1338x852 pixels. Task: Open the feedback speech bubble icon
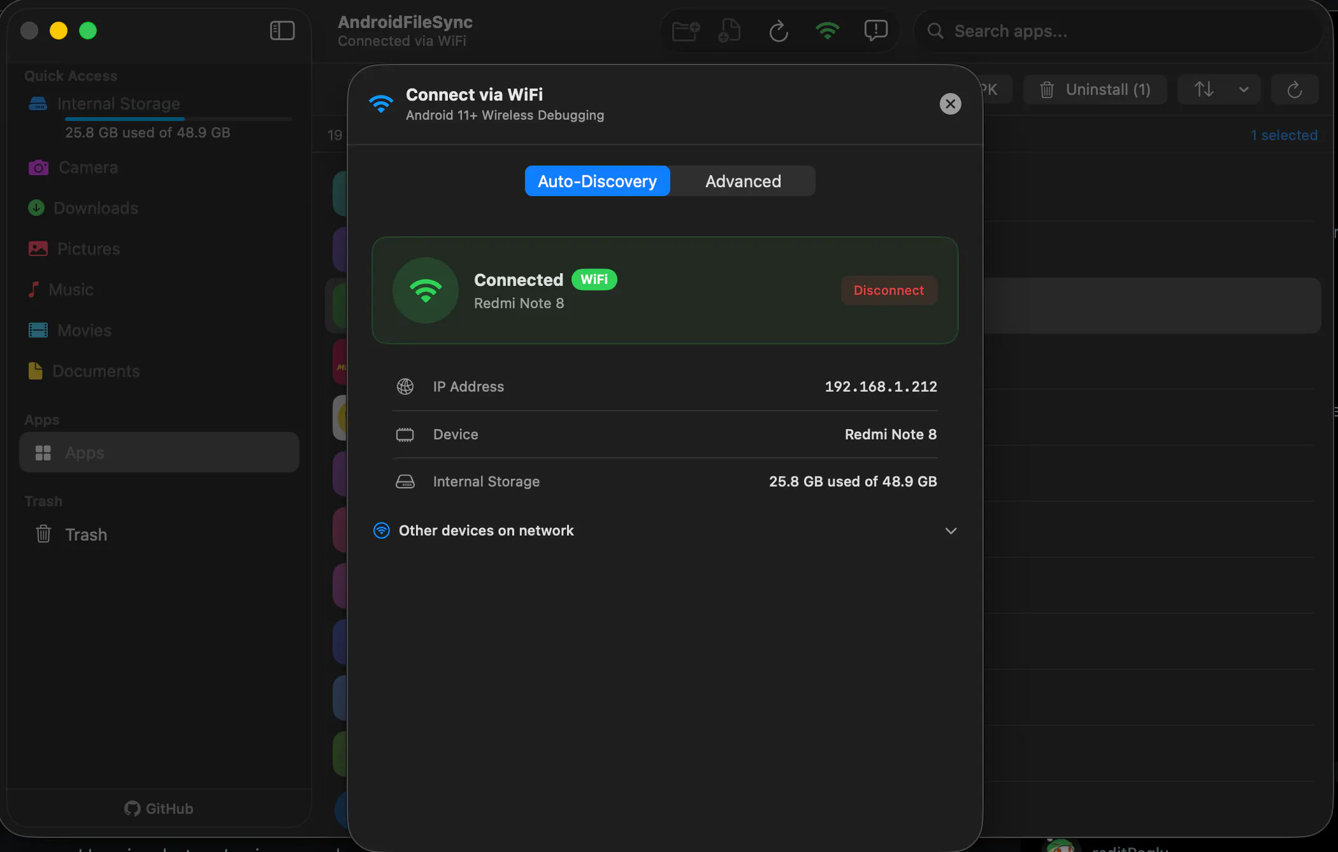pos(876,31)
